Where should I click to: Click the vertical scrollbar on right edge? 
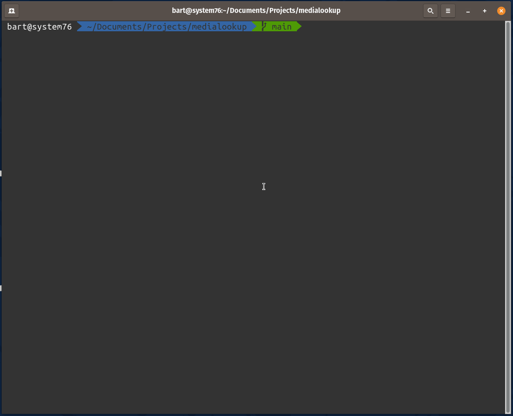508,208
